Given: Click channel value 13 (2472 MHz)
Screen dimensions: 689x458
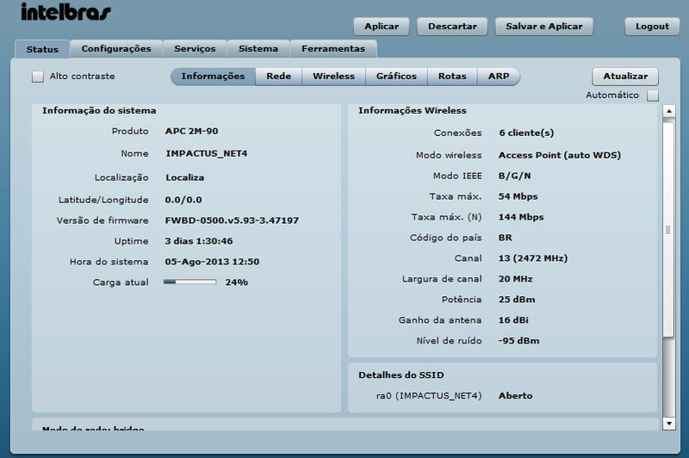Looking at the screenshot, I should pos(533,258).
